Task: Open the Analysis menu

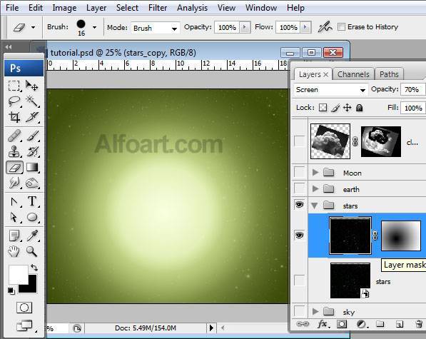Action: [x=193, y=8]
